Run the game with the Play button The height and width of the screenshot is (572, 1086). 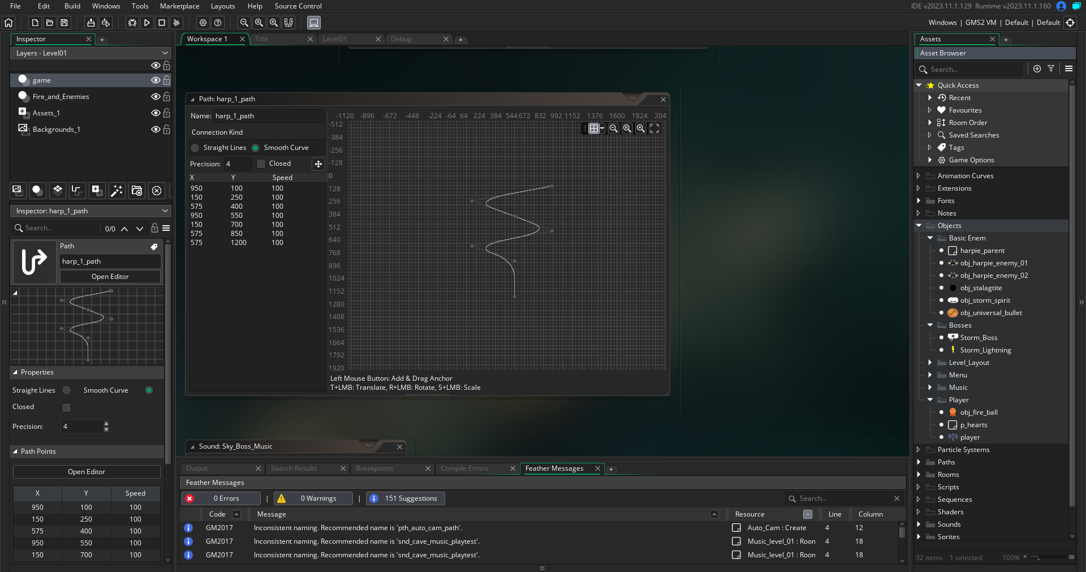click(x=147, y=23)
